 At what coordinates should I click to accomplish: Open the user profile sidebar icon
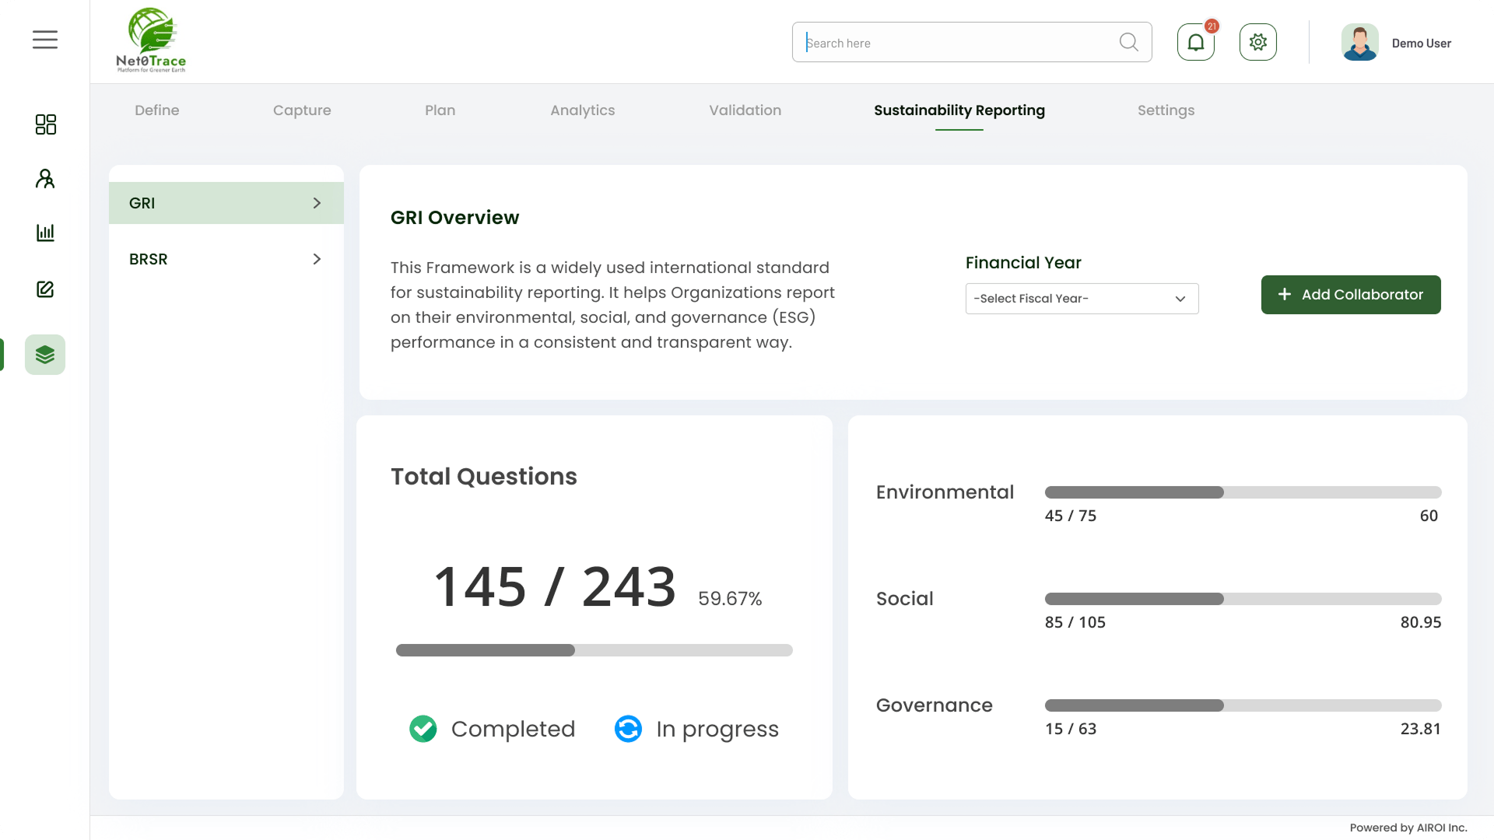pyautogui.click(x=45, y=179)
